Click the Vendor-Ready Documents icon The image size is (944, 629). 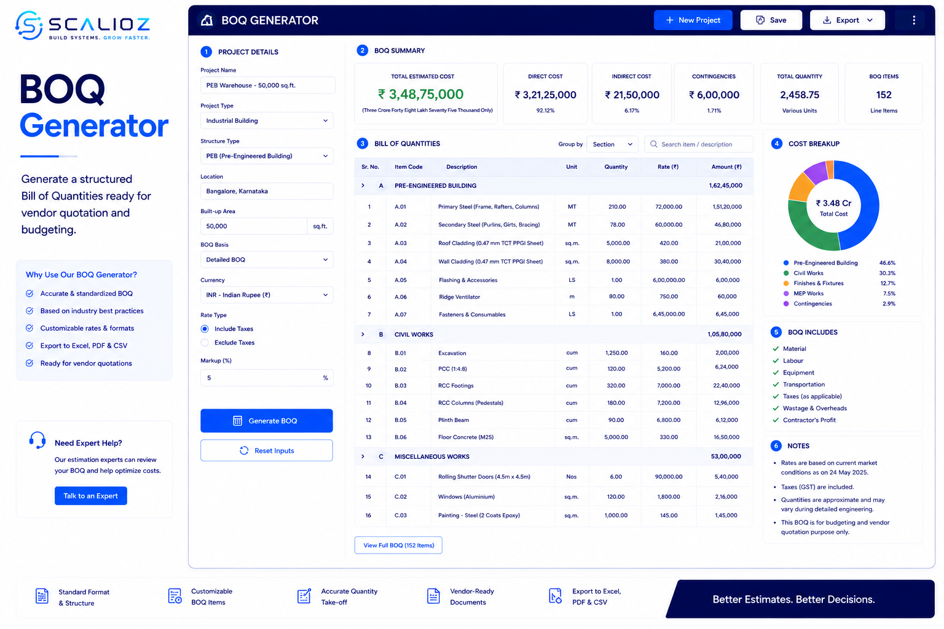(433, 596)
